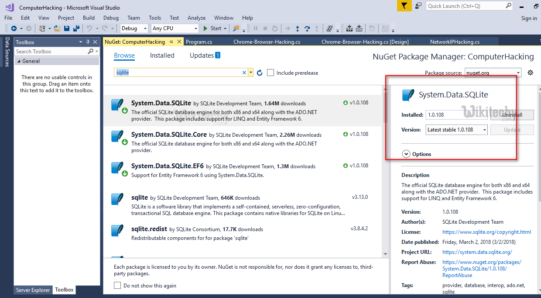Click the Toolbox search magnifier icon
The height and width of the screenshot is (298, 541).
91,52
